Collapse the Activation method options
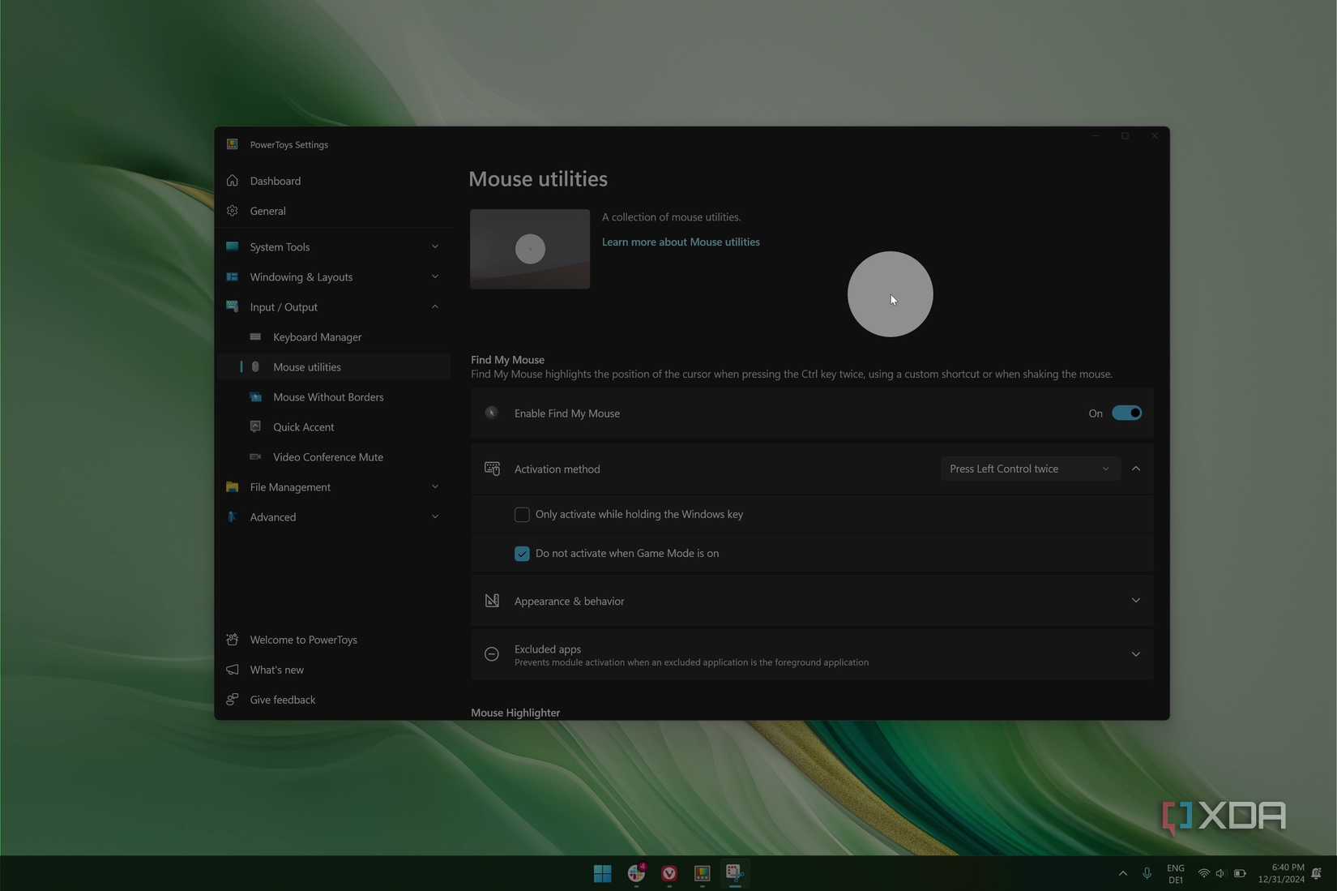 pos(1136,469)
